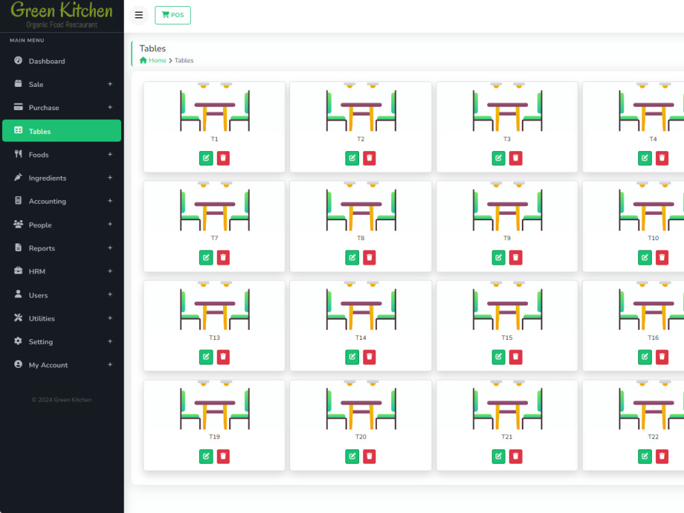
Task: Click the Accounting calculator icon
Action: point(18,200)
